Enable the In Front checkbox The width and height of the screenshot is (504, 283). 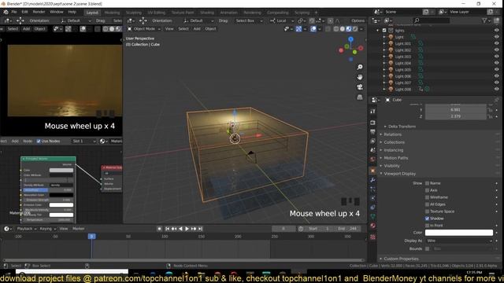tap(427, 226)
